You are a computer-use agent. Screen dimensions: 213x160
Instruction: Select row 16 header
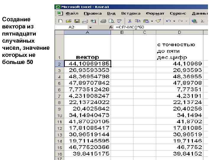coord(59,154)
